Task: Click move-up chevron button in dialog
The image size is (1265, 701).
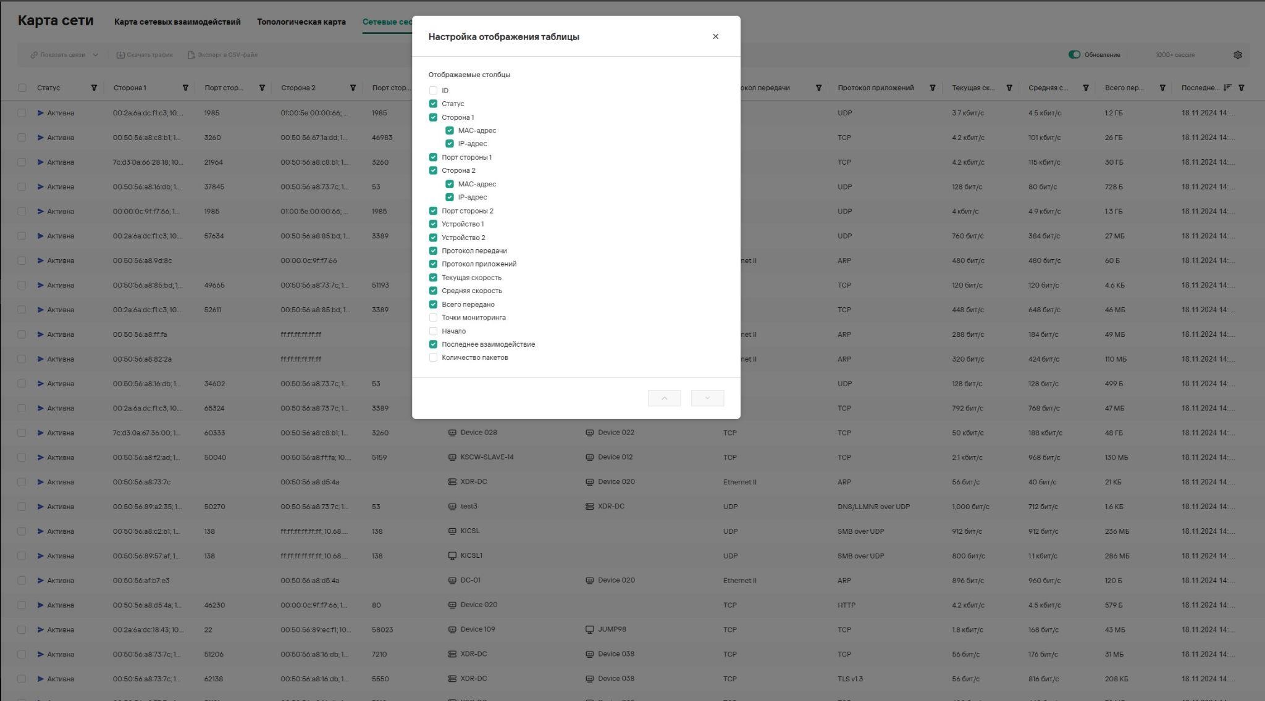Action: point(664,398)
